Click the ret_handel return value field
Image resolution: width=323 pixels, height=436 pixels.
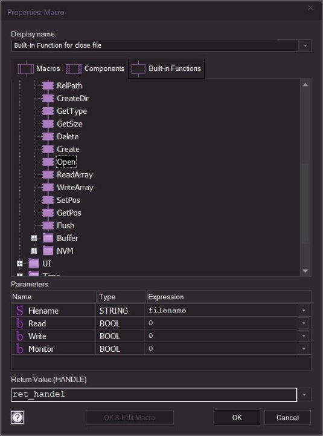click(x=154, y=395)
